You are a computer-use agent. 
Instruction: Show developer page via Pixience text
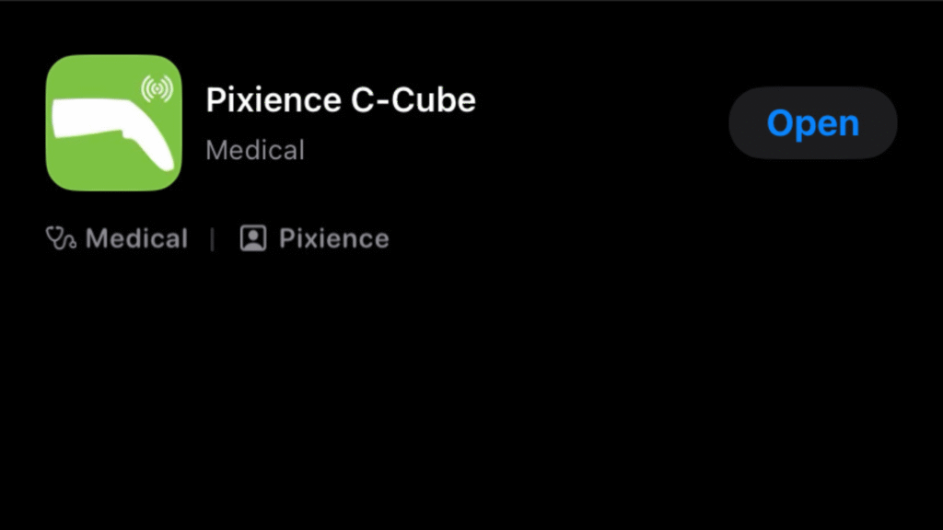(x=333, y=238)
